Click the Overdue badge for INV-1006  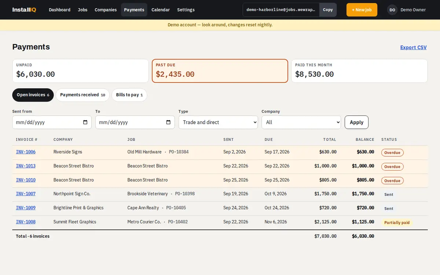point(392,153)
